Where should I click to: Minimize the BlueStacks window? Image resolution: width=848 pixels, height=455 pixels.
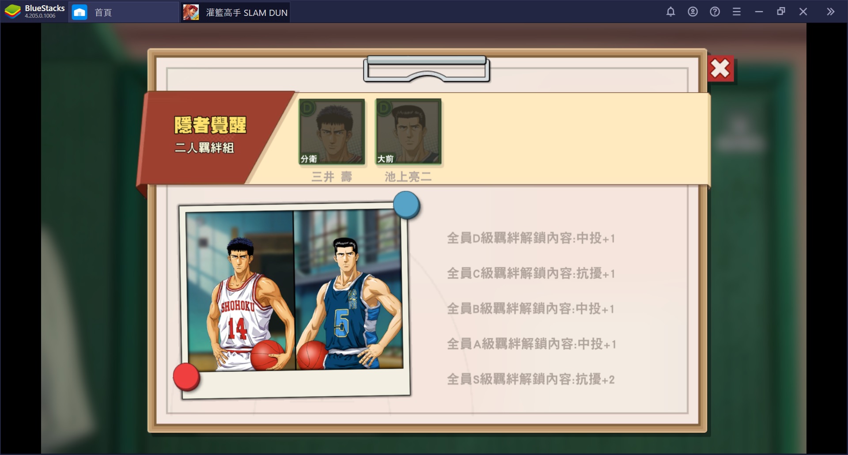click(x=759, y=12)
